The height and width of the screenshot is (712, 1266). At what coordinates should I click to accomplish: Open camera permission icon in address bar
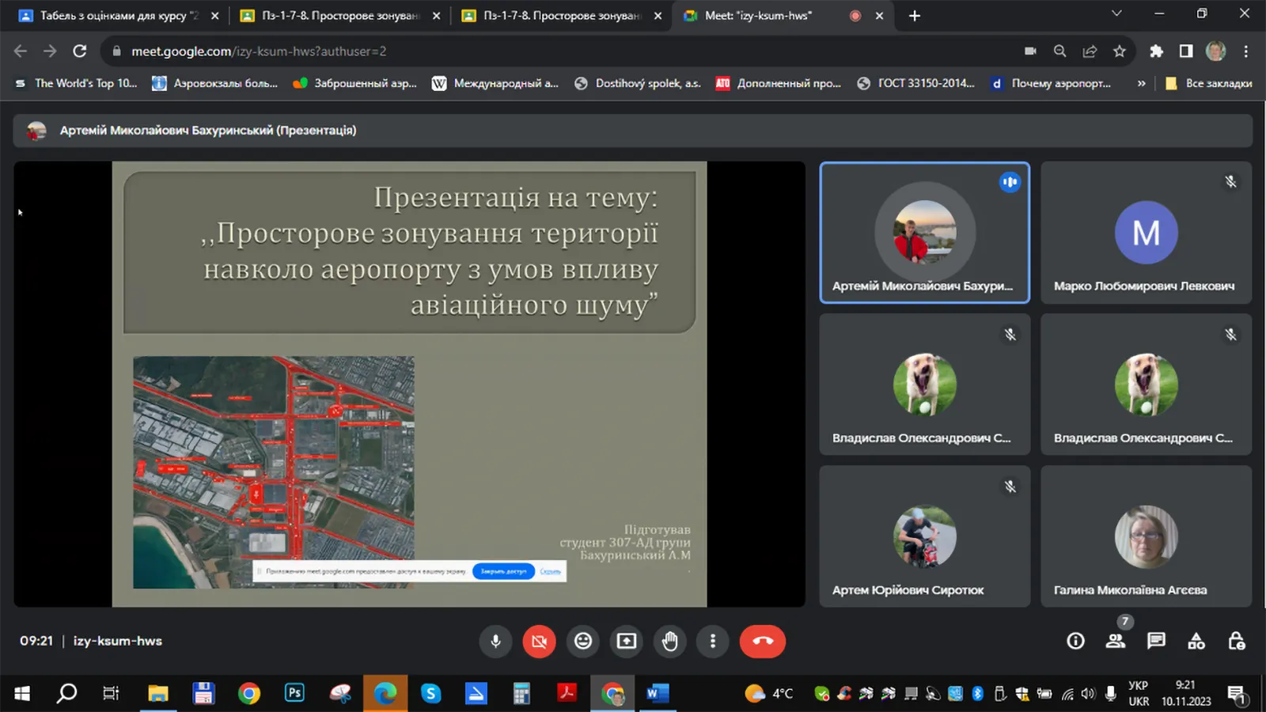[x=1030, y=51]
